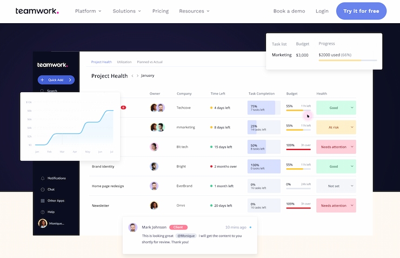Click the '2 months over' time label

[x=225, y=167]
